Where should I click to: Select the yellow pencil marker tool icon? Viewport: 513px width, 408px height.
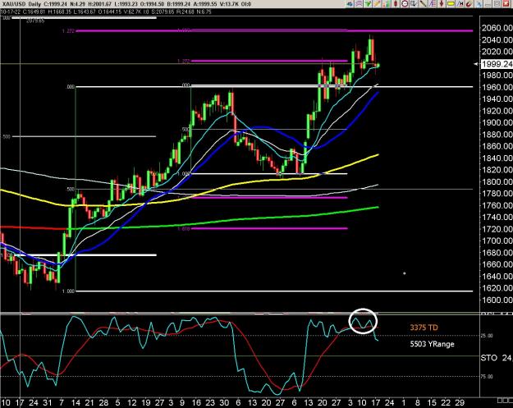(x=378, y=4)
